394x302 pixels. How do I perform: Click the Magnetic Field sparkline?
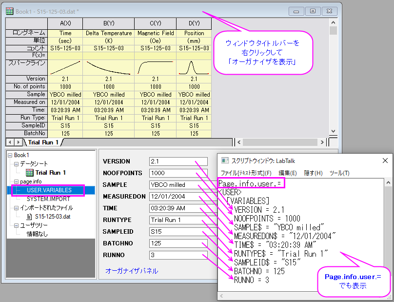pos(155,67)
